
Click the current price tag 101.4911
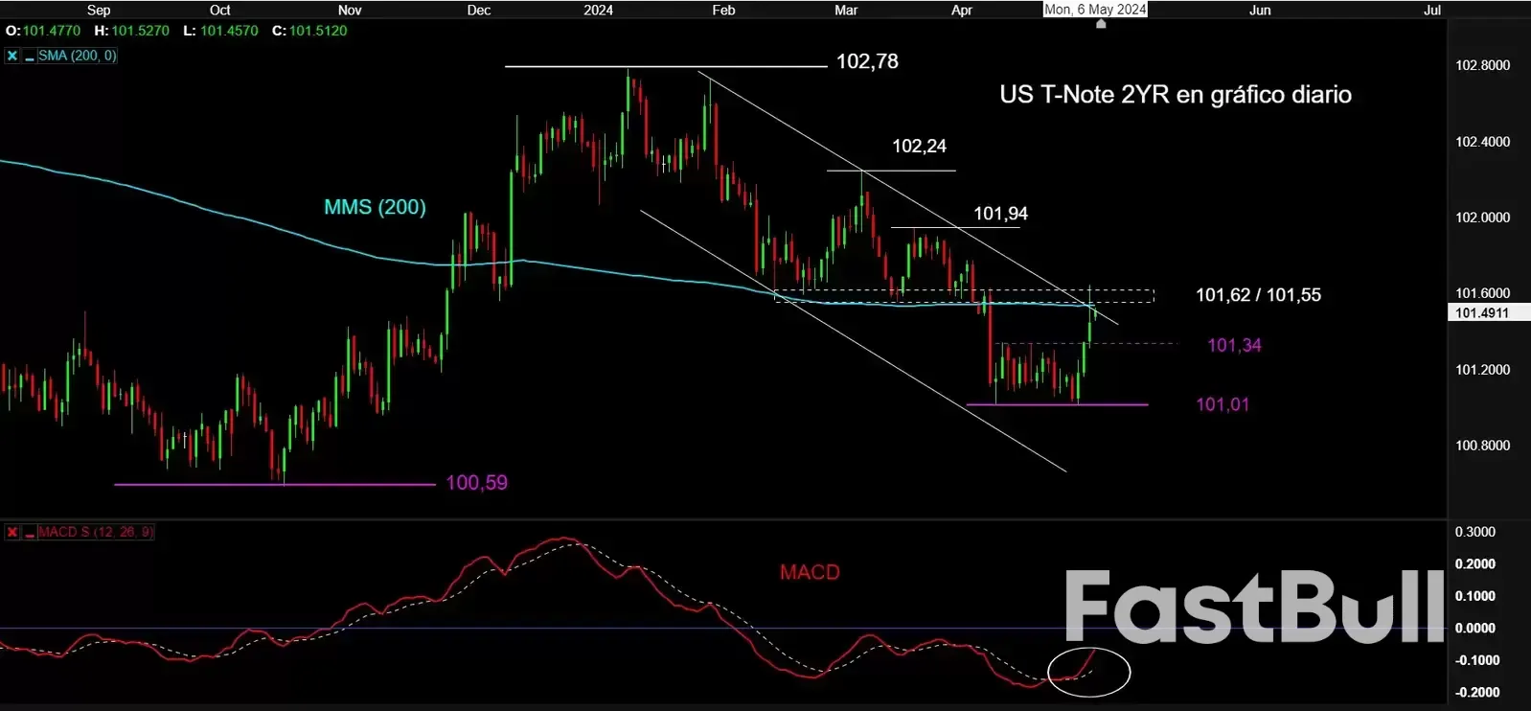click(1481, 312)
